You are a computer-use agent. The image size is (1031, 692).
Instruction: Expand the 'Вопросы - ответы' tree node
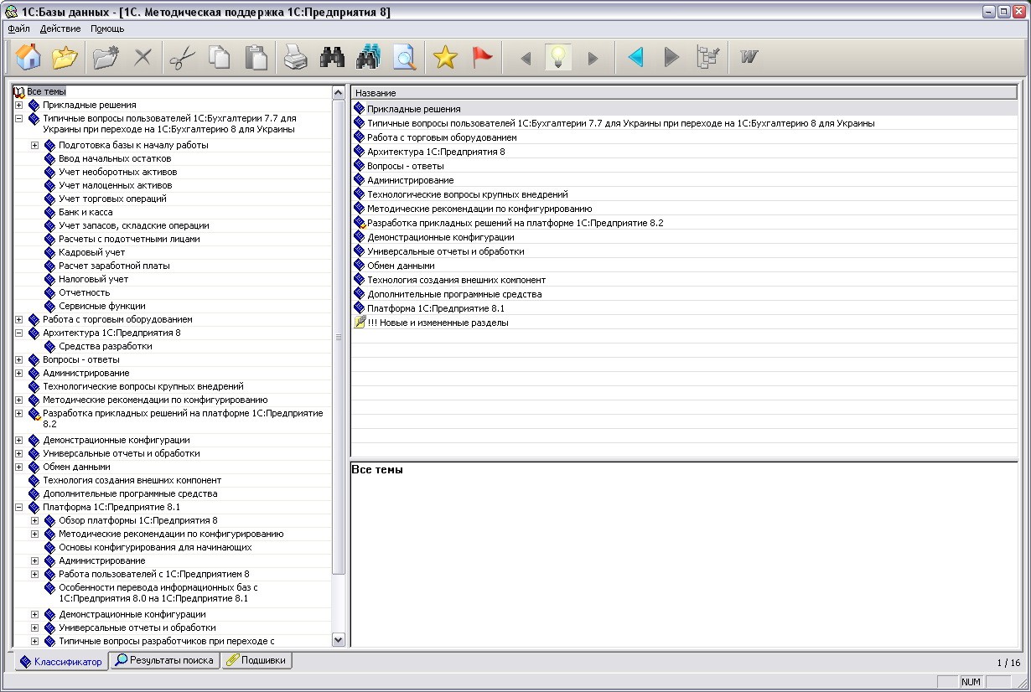click(x=19, y=359)
